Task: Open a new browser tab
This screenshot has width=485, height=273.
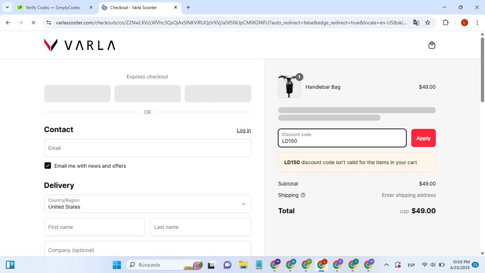Action: tap(189, 7)
